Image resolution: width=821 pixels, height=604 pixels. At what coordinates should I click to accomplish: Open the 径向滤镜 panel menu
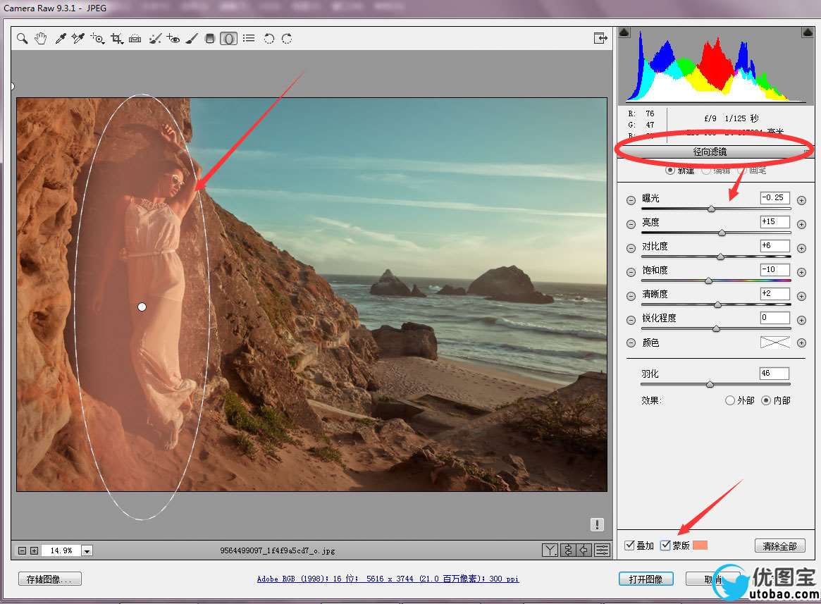click(x=805, y=152)
